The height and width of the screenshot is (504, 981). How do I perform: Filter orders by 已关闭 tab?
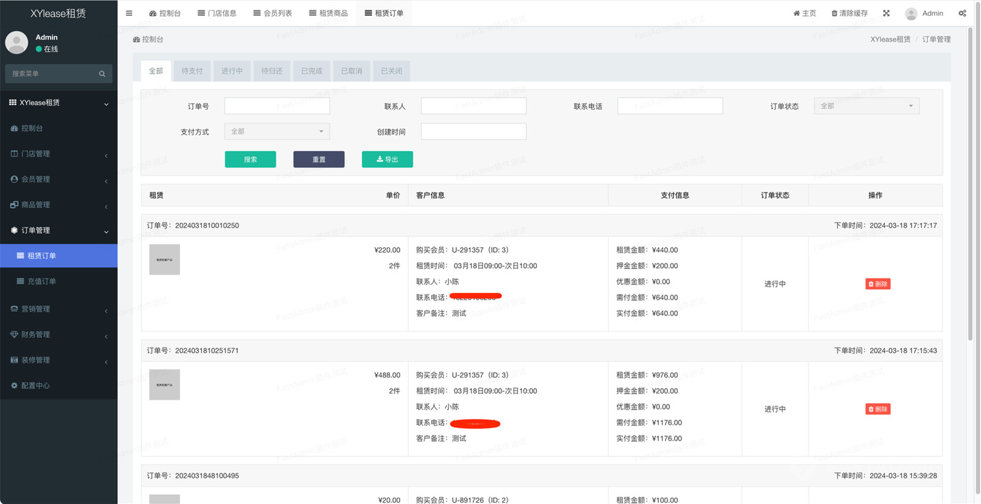point(392,71)
